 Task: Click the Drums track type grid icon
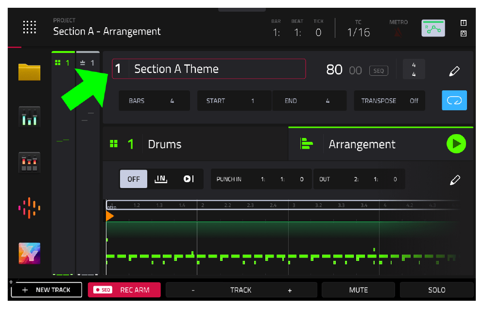tap(114, 144)
